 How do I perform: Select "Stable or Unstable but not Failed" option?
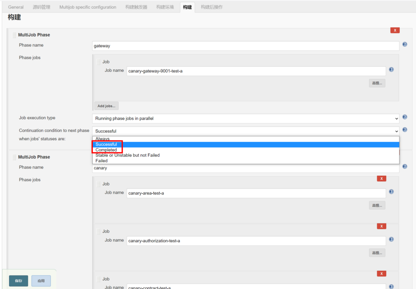[x=127, y=155]
